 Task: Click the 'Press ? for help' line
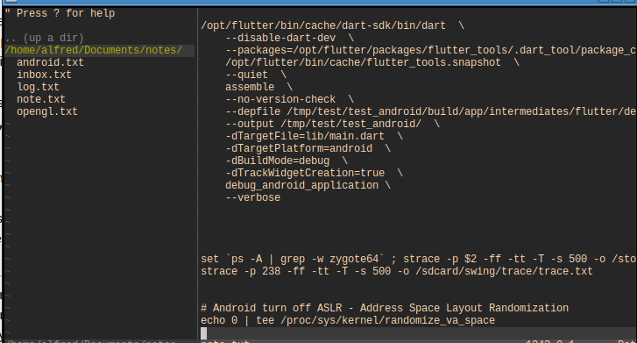click(x=60, y=13)
